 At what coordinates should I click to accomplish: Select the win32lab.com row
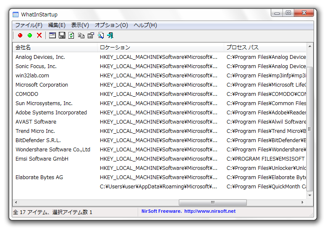pyautogui.click(x=160, y=75)
